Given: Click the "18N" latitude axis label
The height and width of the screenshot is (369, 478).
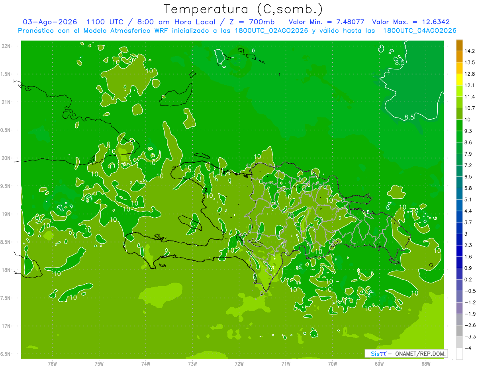Looking at the screenshot, I should point(6,270).
